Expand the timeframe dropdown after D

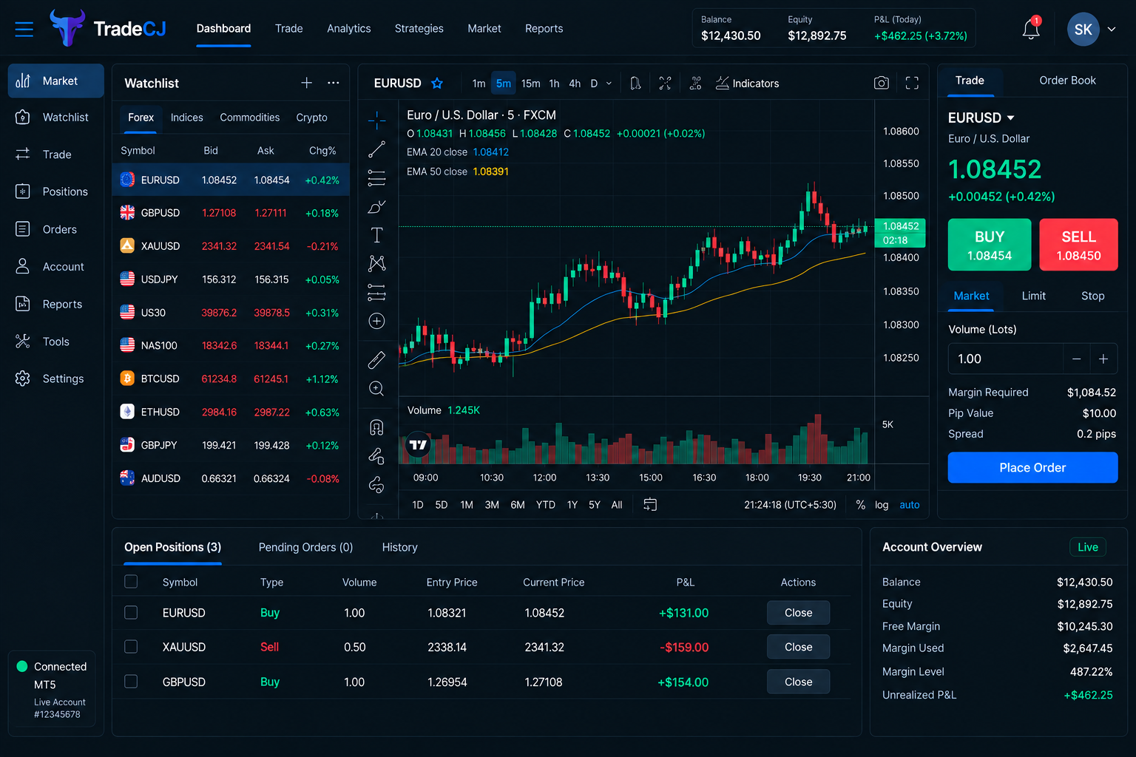[609, 84]
